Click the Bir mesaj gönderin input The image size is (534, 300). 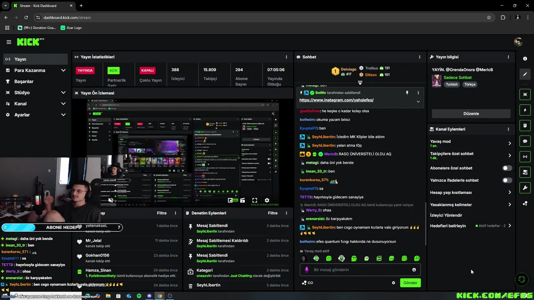360,270
